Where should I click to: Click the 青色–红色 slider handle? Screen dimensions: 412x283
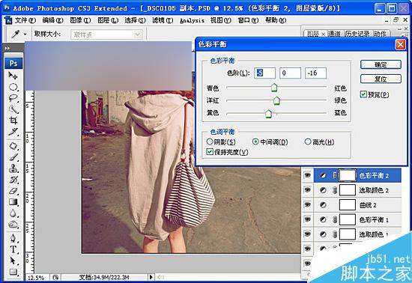pyautogui.click(x=274, y=88)
